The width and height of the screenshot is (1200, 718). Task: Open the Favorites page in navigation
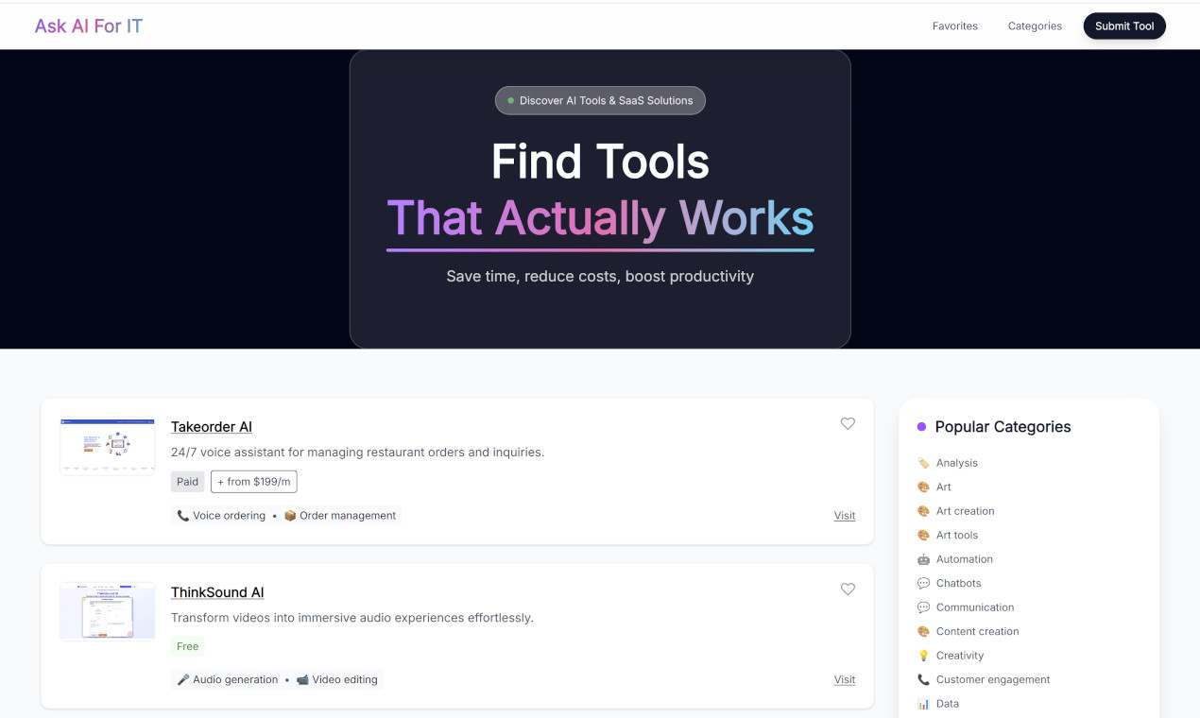[x=954, y=26]
